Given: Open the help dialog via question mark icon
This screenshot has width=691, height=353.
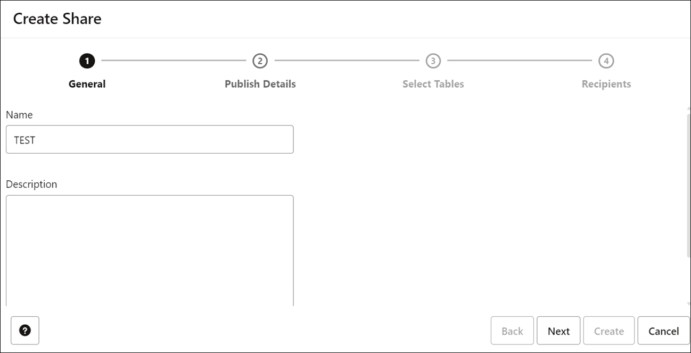Looking at the screenshot, I should pyautogui.click(x=24, y=330).
